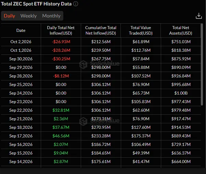Click the info icon beside the title

click(x=76, y=4)
